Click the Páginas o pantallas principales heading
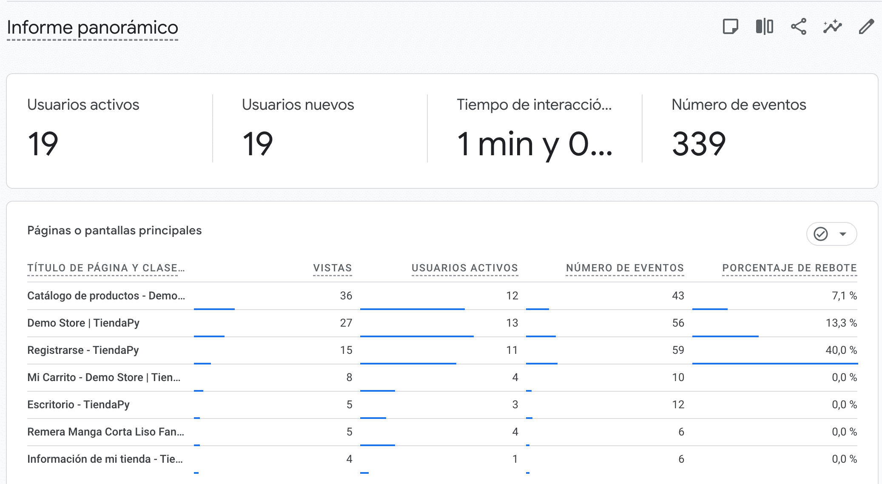 coord(114,231)
